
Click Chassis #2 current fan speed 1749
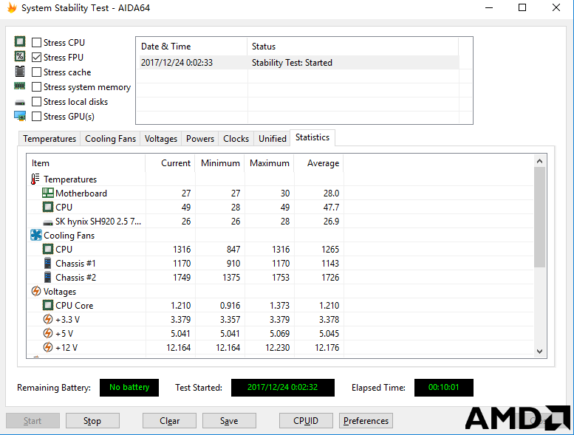click(x=182, y=277)
